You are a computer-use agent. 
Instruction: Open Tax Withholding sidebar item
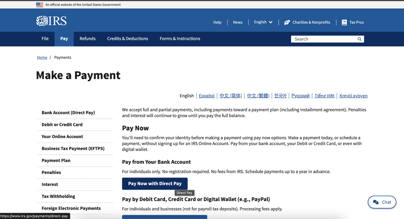(x=75, y=196)
